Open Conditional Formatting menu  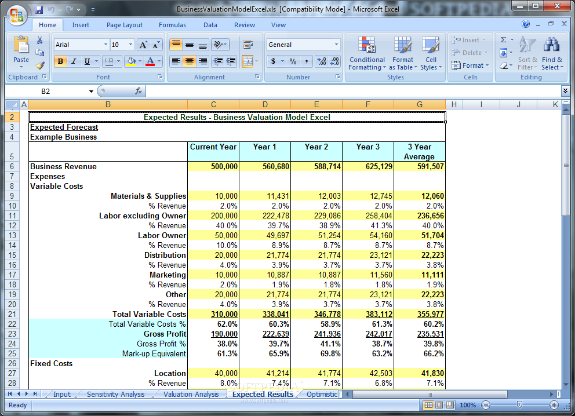click(367, 53)
